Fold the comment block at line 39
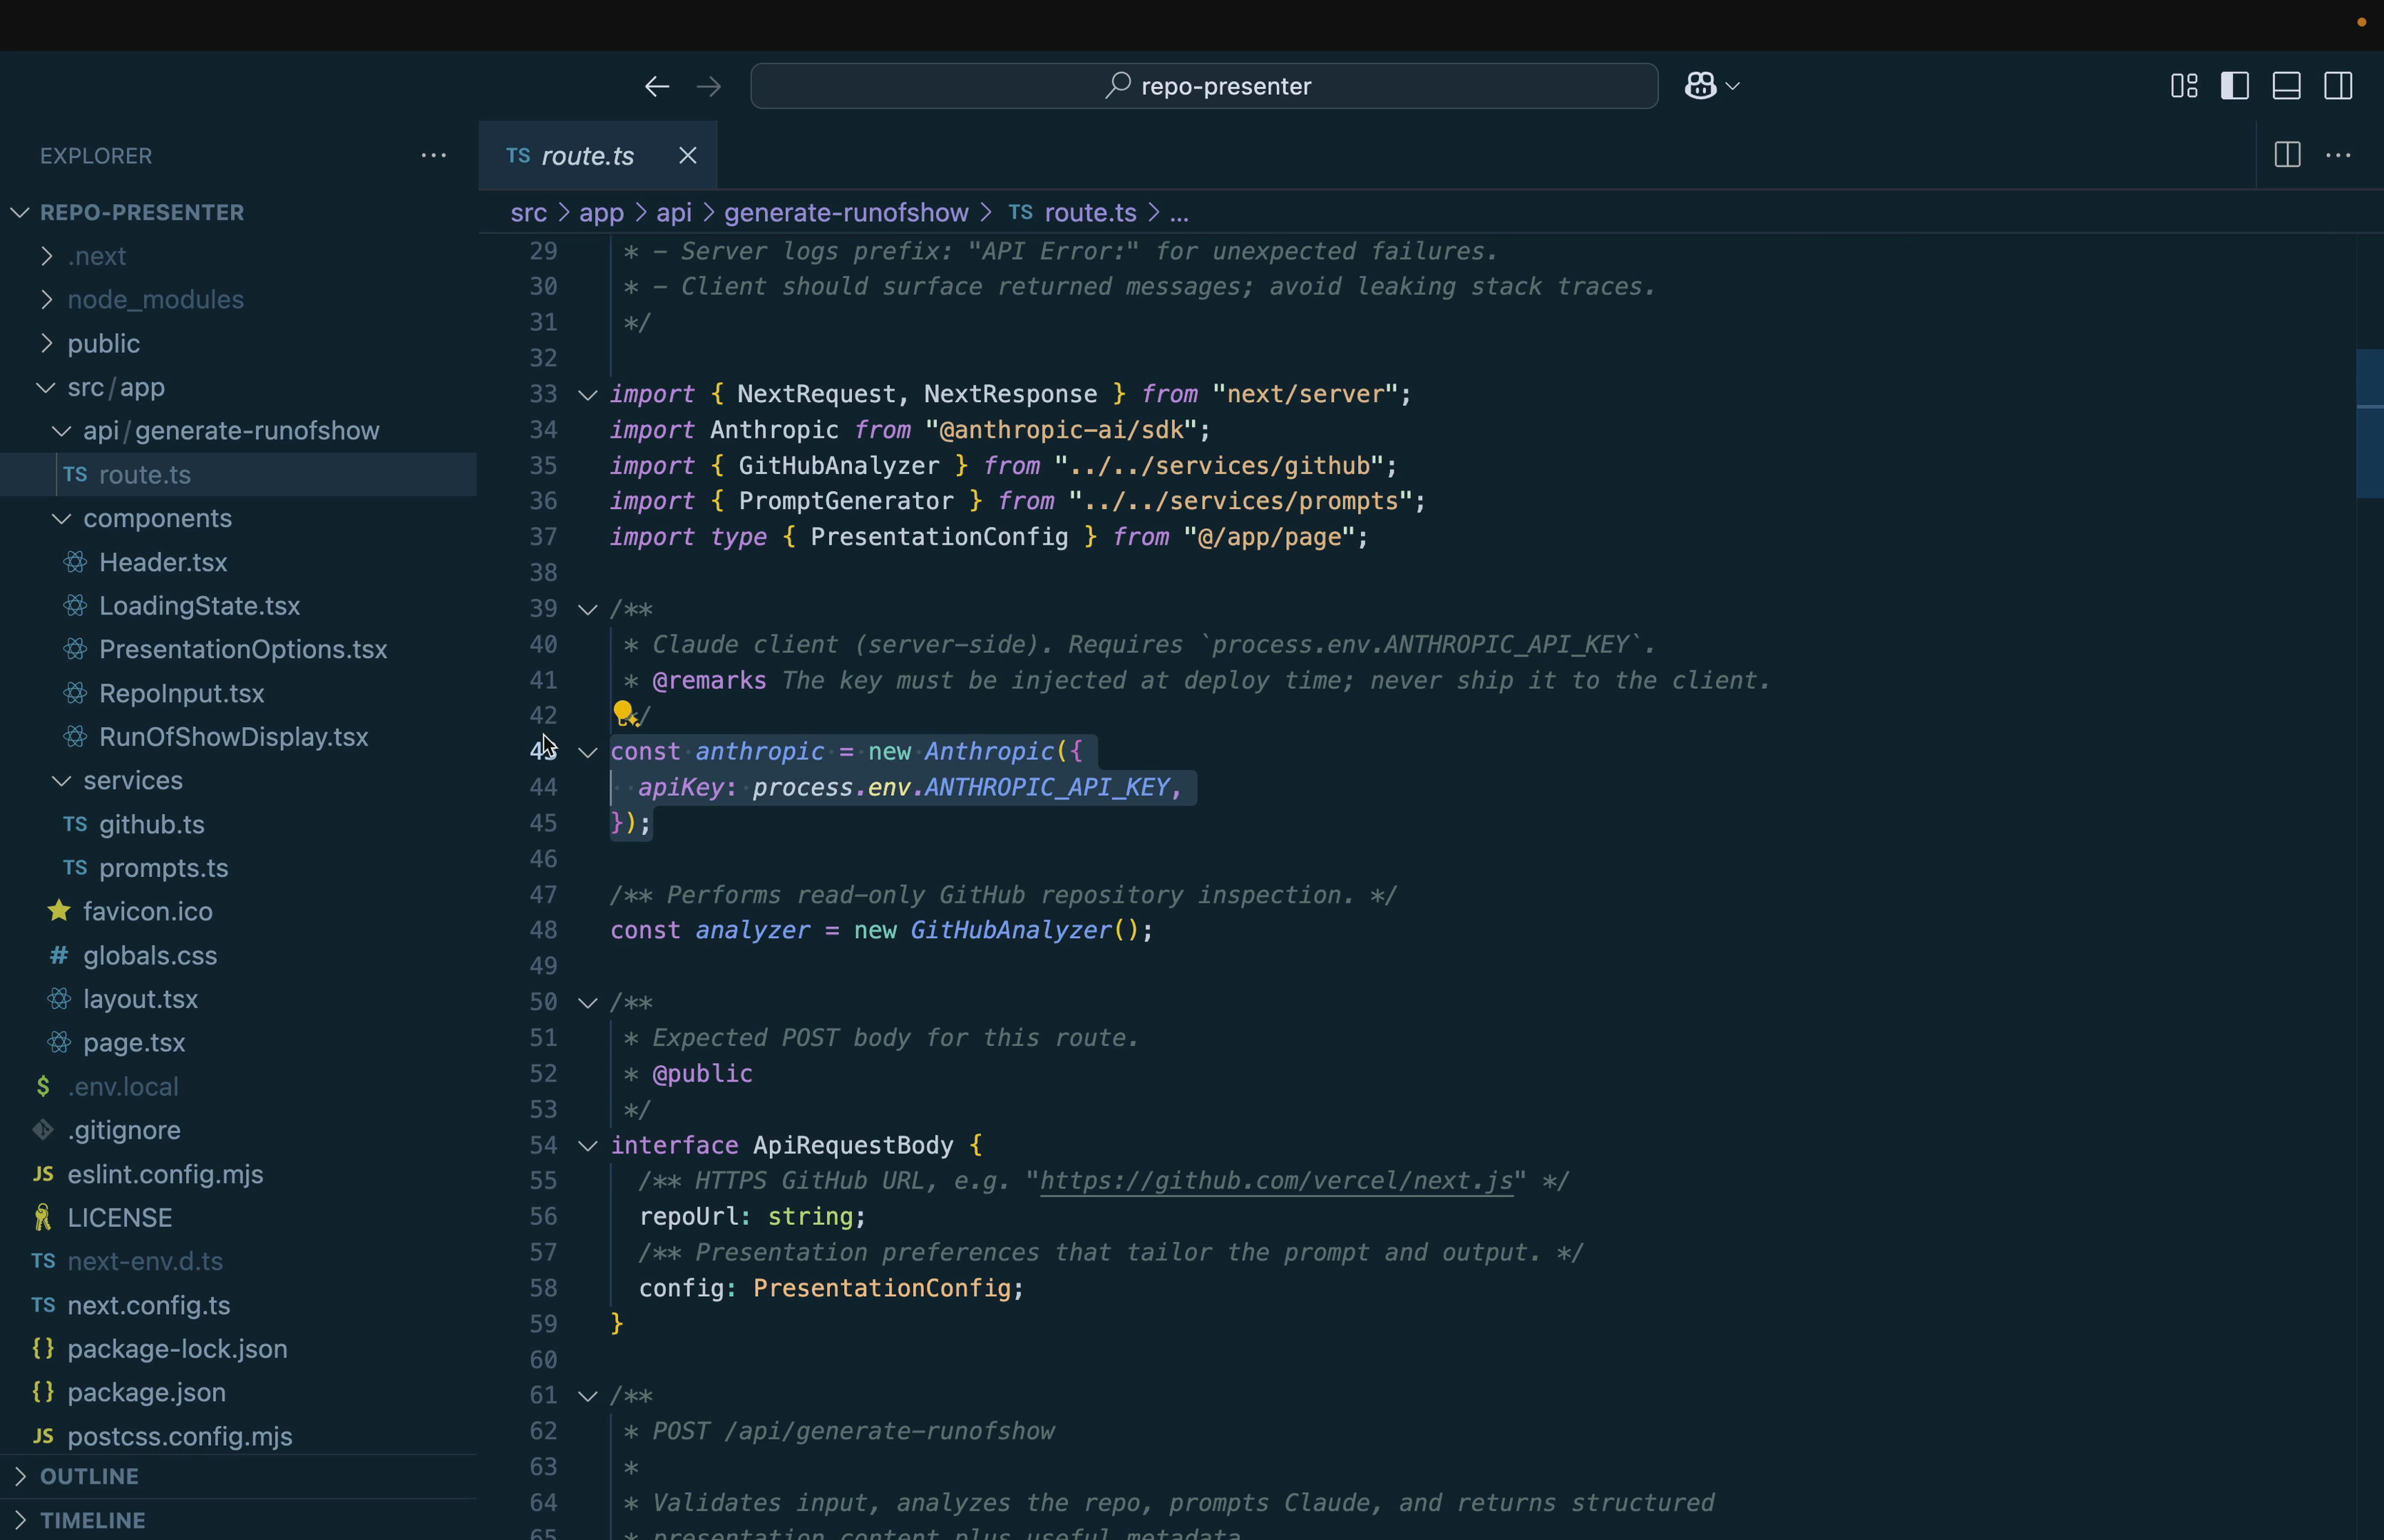This screenshot has height=1540, width=2384. 588,609
